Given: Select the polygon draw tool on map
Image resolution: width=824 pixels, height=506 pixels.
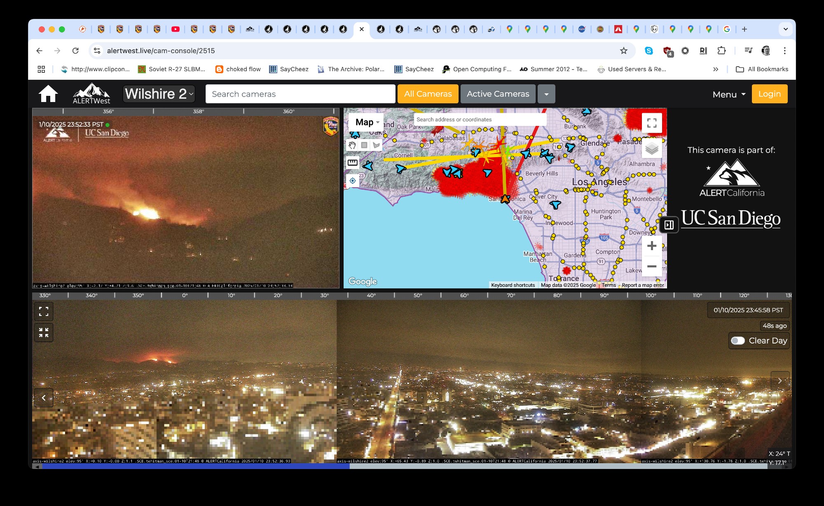Looking at the screenshot, I should pyautogui.click(x=376, y=145).
